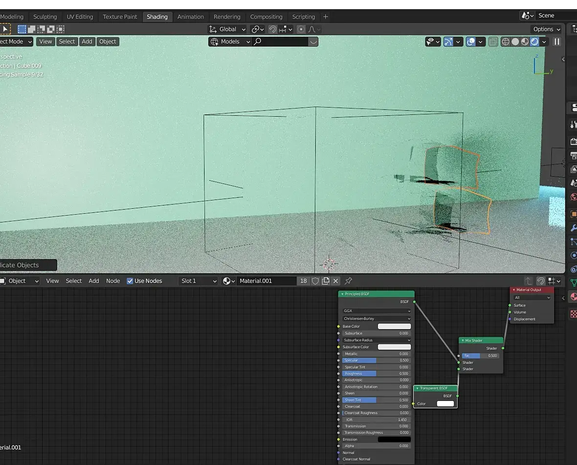Click the new material duplicate icon

326,281
